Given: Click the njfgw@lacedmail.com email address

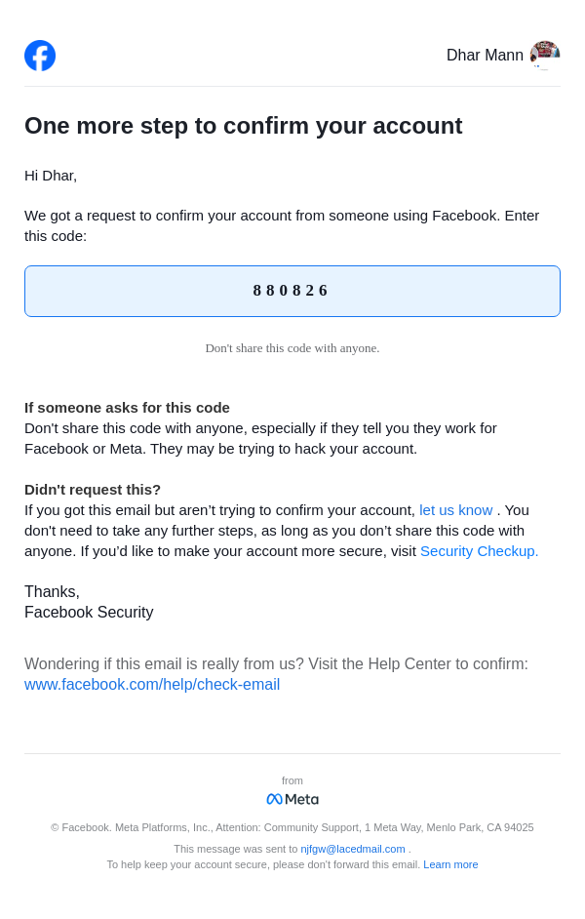Looking at the screenshot, I should [353, 849].
